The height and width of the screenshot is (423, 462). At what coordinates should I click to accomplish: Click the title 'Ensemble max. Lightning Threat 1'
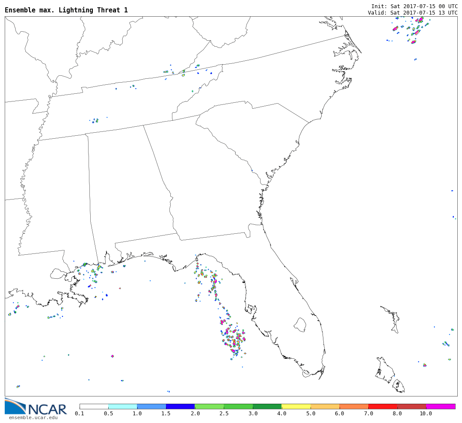tap(66, 10)
